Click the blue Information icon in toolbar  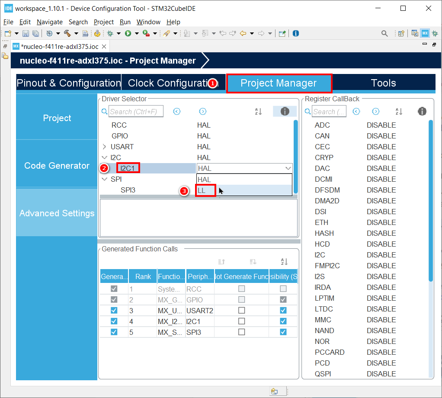click(296, 34)
